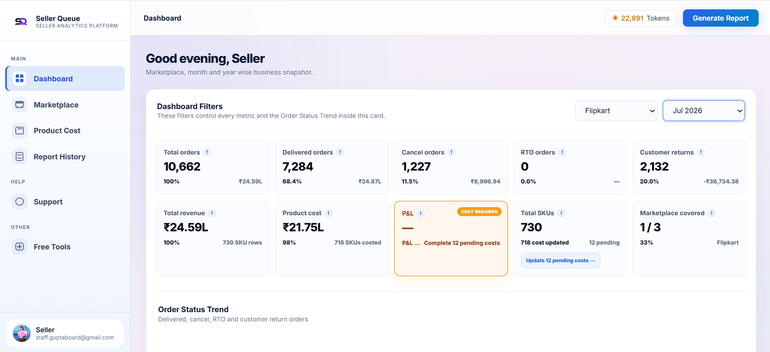Click info icon beside Customer returns
Viewport: 770px width, 352px height.
(701, 152)
